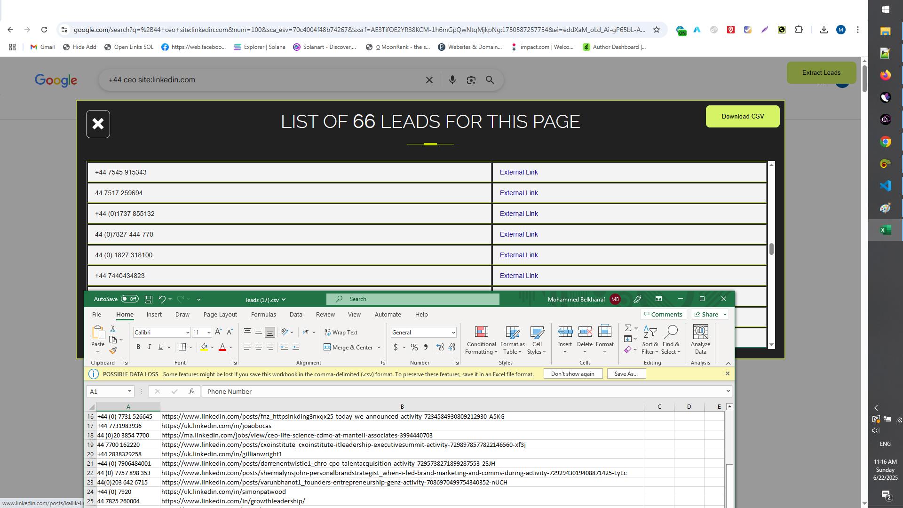Click the Save icon in Excel title bar

[x=149, y=299]
